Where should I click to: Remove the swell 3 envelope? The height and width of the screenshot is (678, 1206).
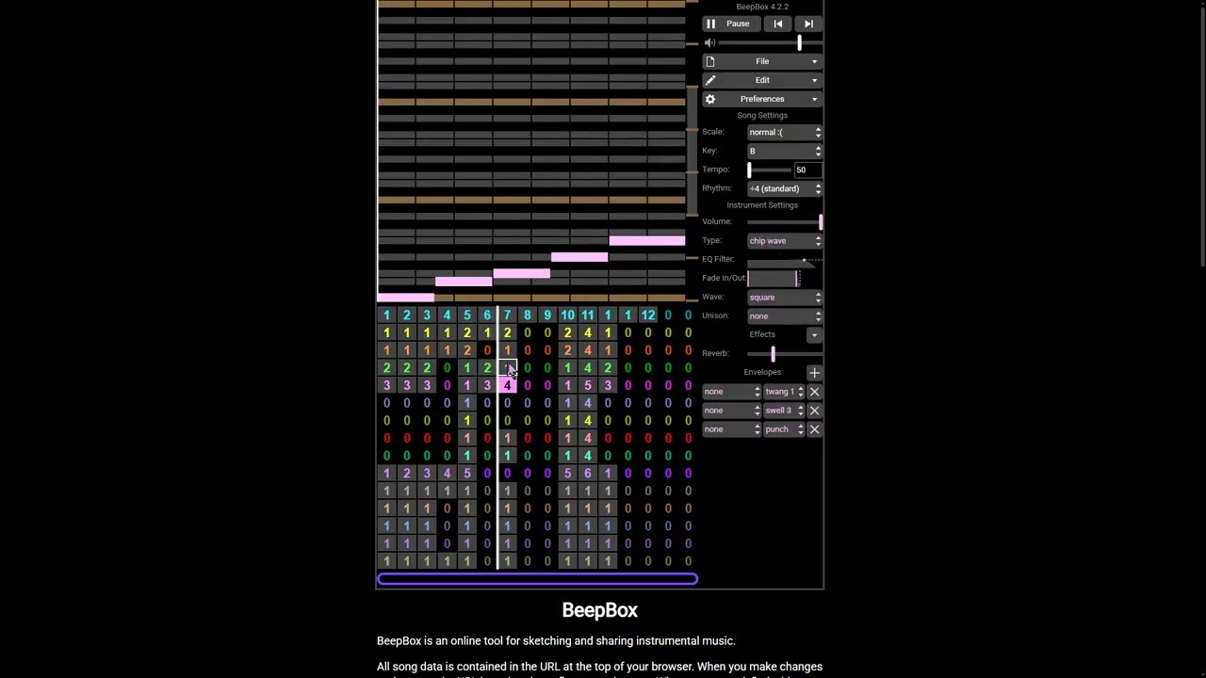tap(814, 411)
